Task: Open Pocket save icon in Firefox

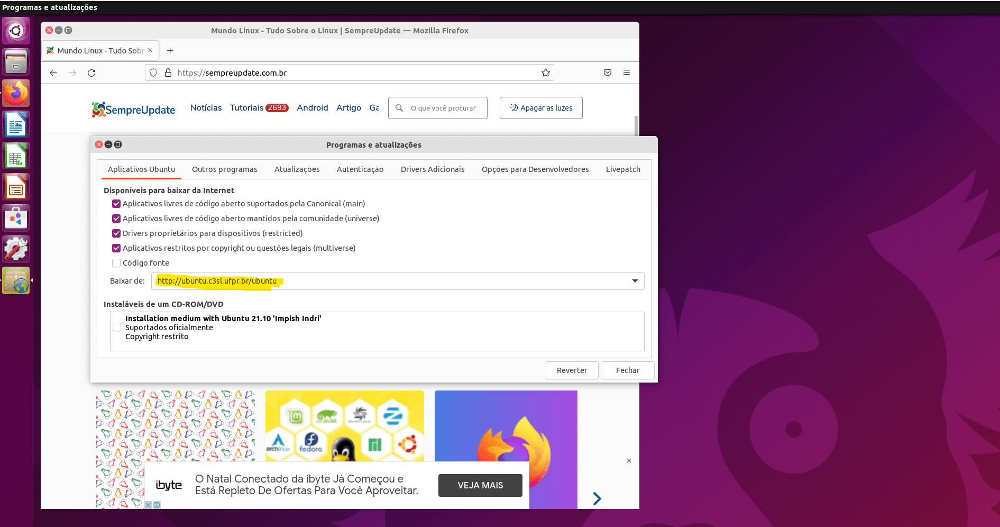Action: coord(608,73)
